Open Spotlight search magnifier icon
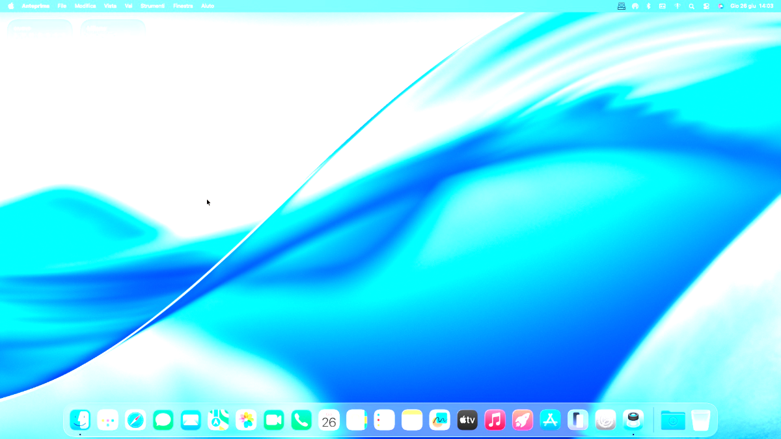The image size is (781, 439). coord(692,6)
